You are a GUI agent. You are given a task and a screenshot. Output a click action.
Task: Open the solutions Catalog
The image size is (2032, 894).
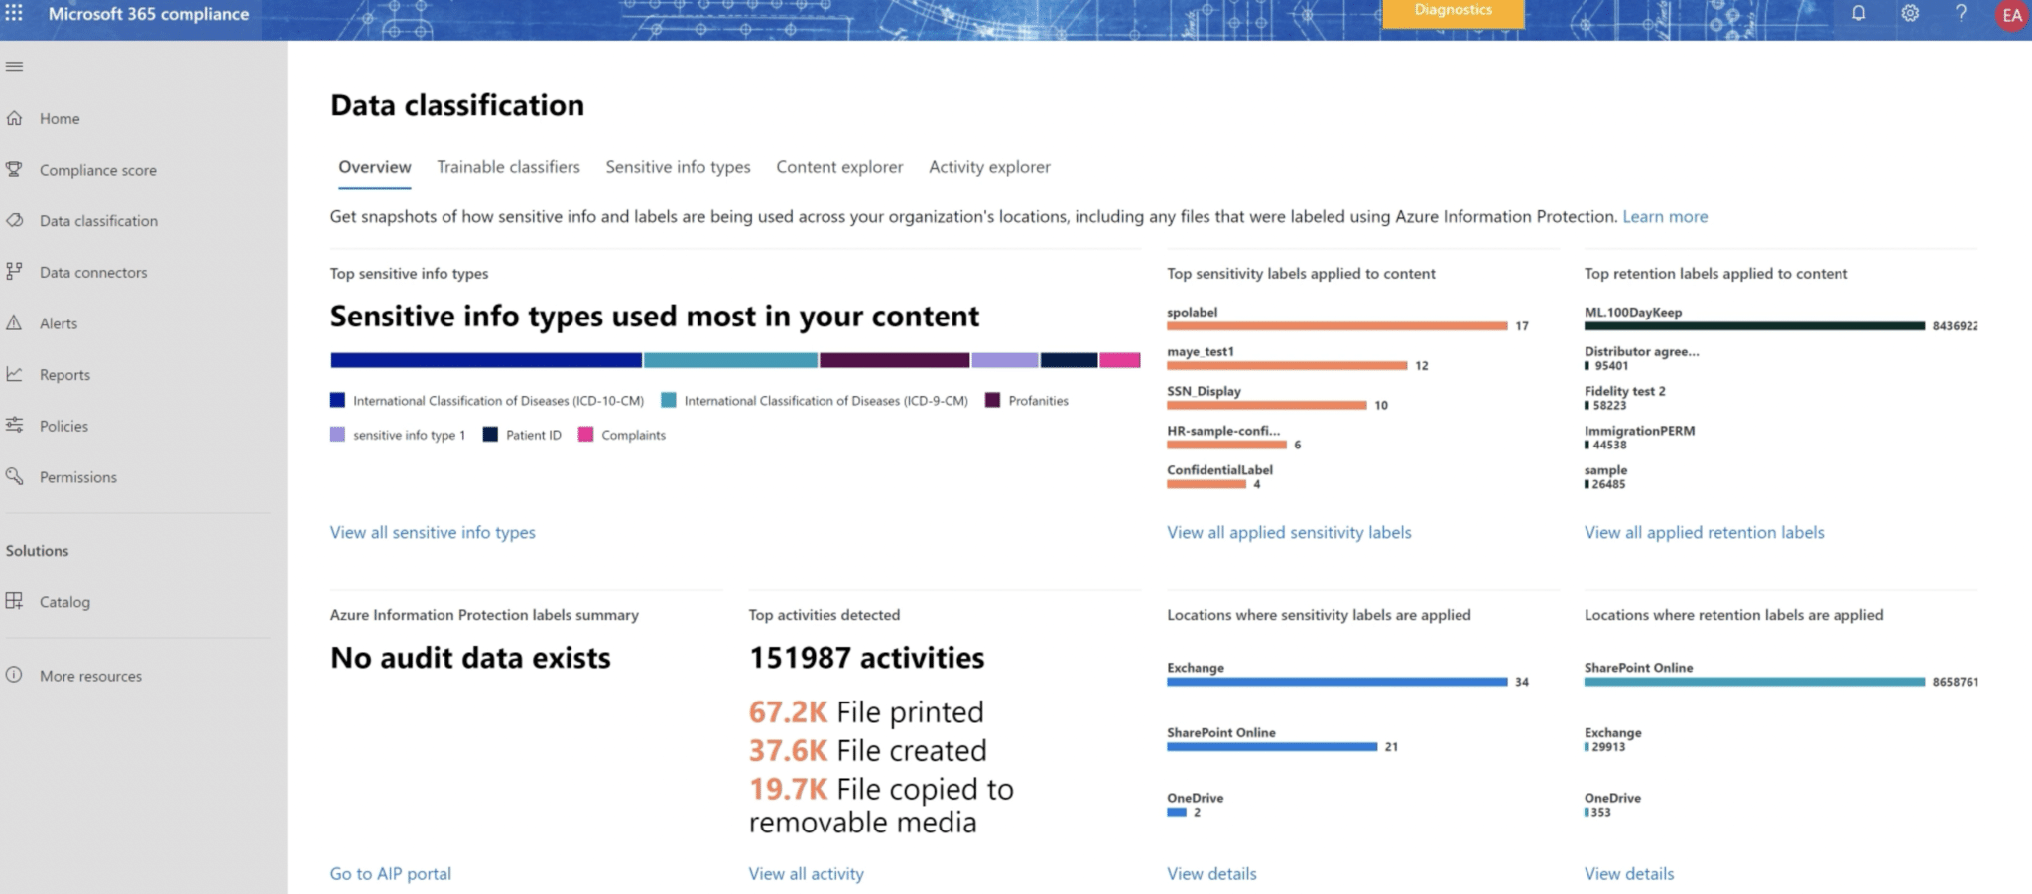[64, 602]
